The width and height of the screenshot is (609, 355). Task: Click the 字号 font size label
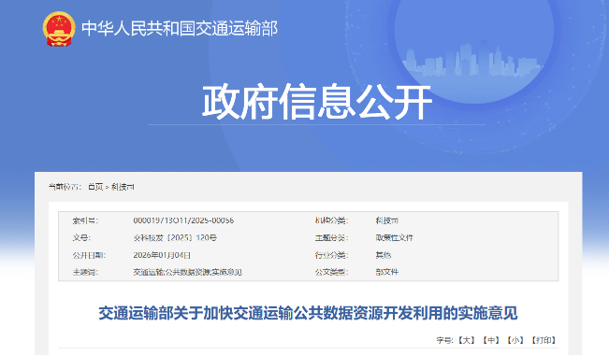pos(445,340)
